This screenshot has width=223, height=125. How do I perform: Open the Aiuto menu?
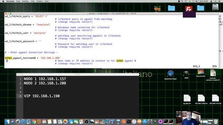47,1
